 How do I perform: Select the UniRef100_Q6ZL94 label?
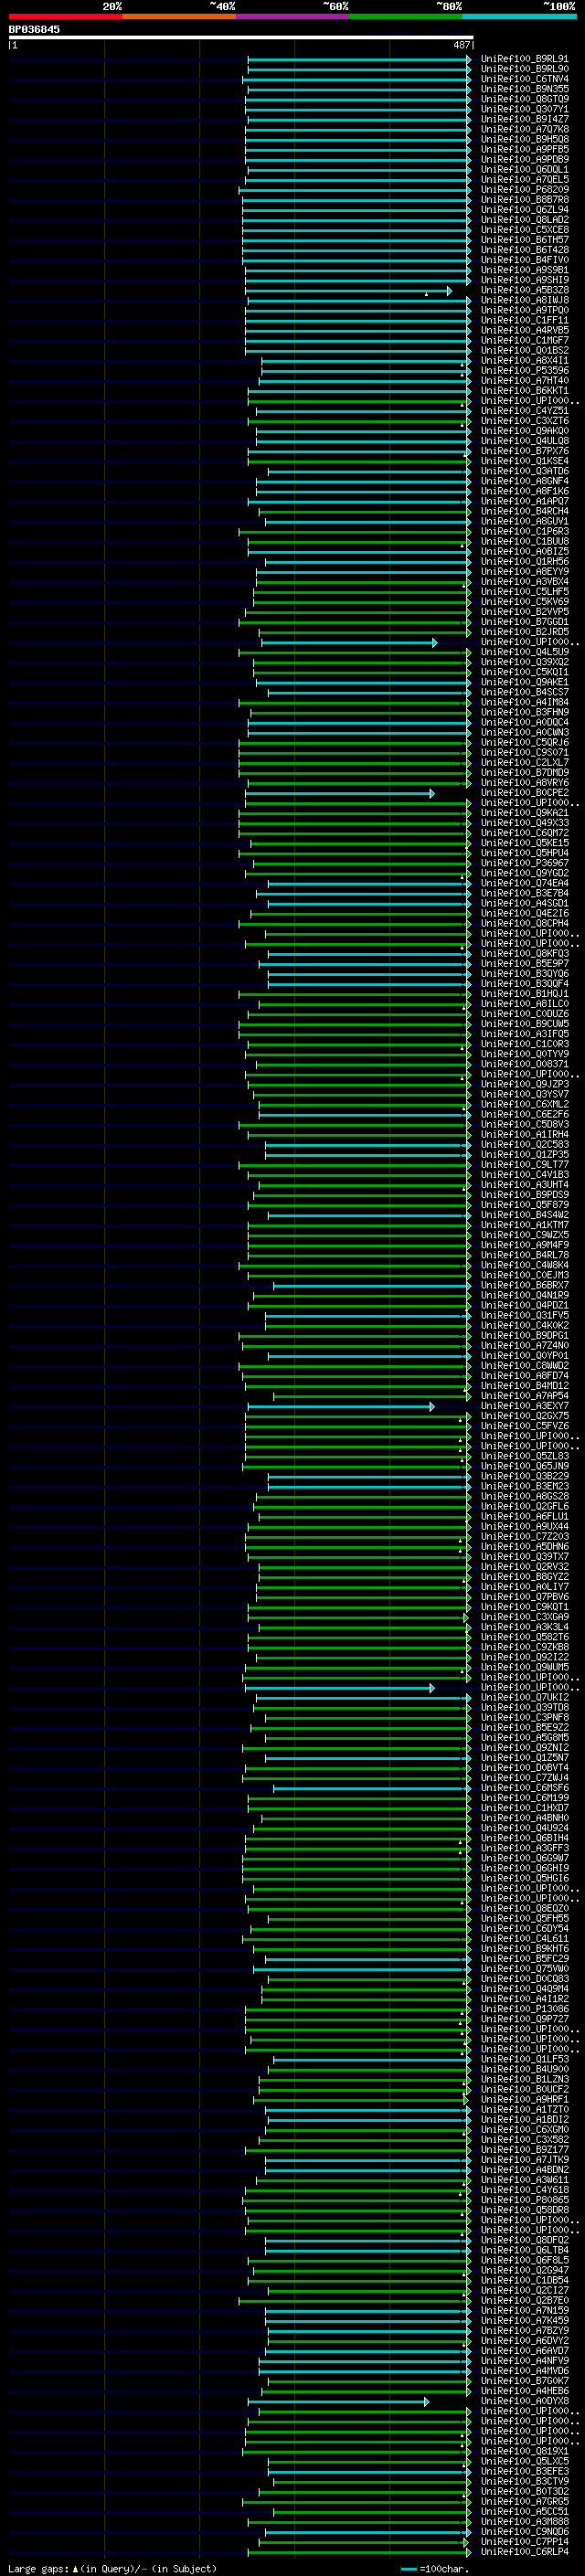[x=524, y=210]
